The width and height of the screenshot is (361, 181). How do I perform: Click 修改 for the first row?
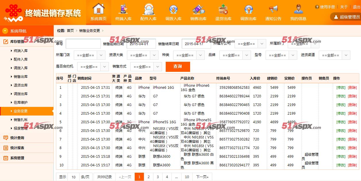pos(341,88)
